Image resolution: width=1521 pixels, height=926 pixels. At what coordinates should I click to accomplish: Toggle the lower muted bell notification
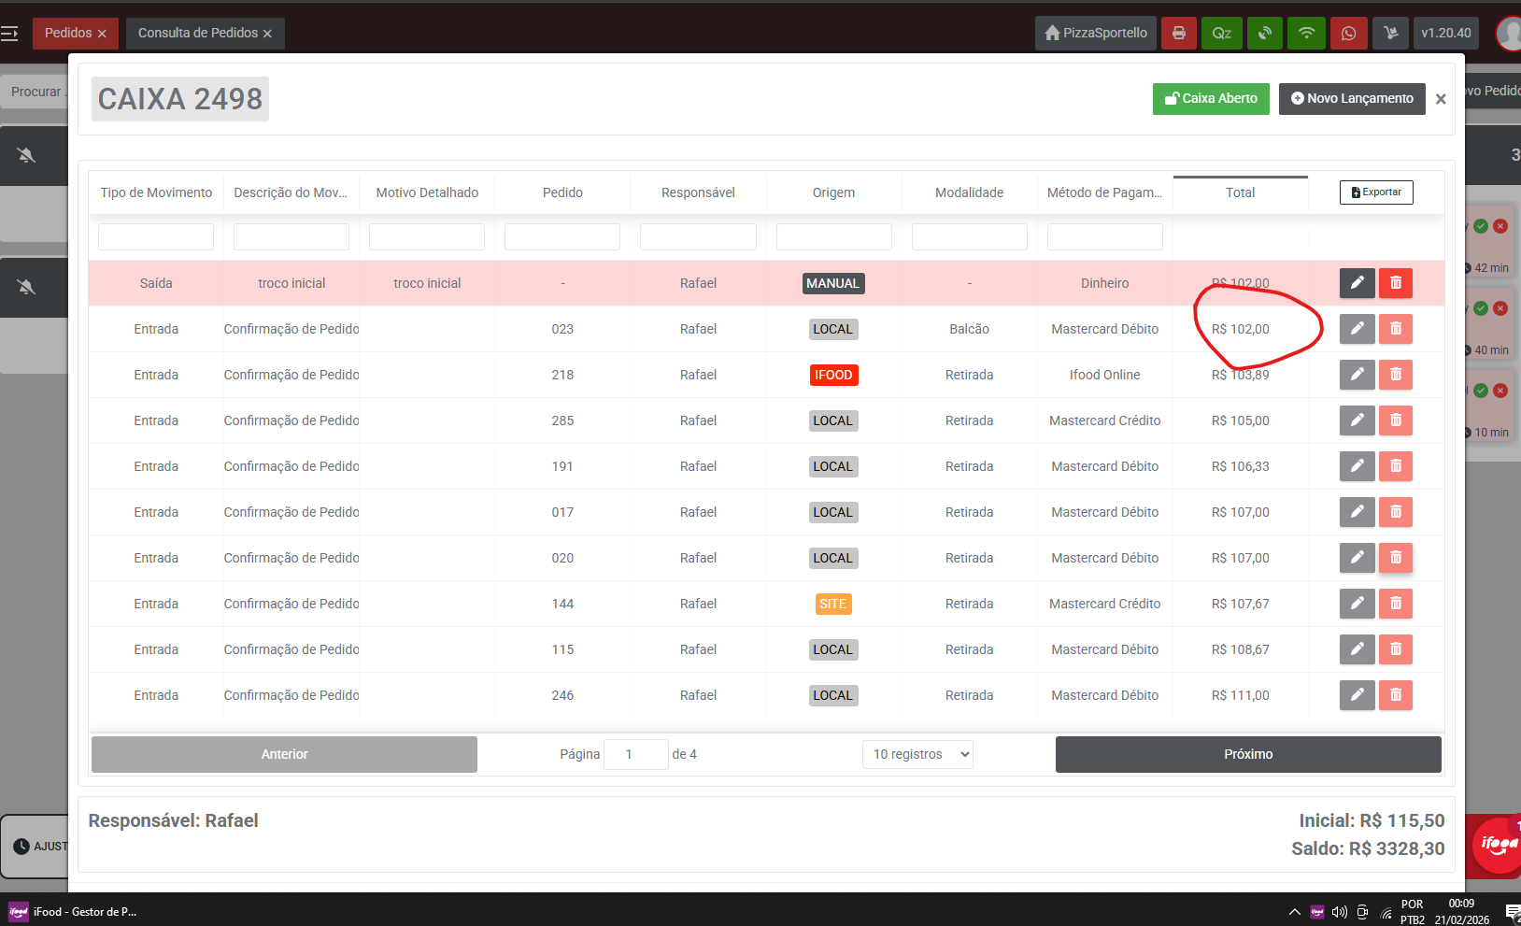26,287
